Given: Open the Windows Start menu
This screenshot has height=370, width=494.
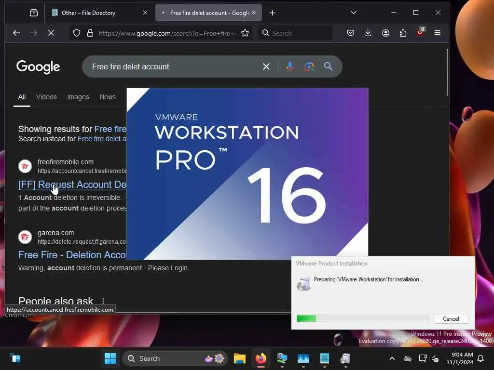Looking at the screenshot, I should pyautogui.click(x=110, y=358).
